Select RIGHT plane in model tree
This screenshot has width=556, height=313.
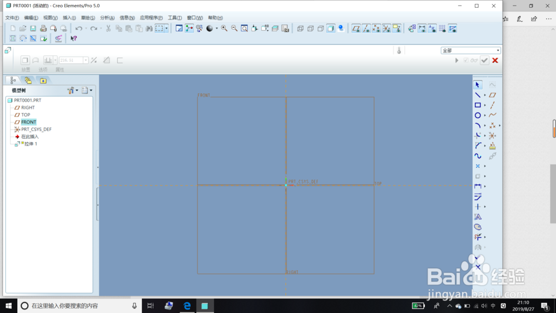point(28,107)
